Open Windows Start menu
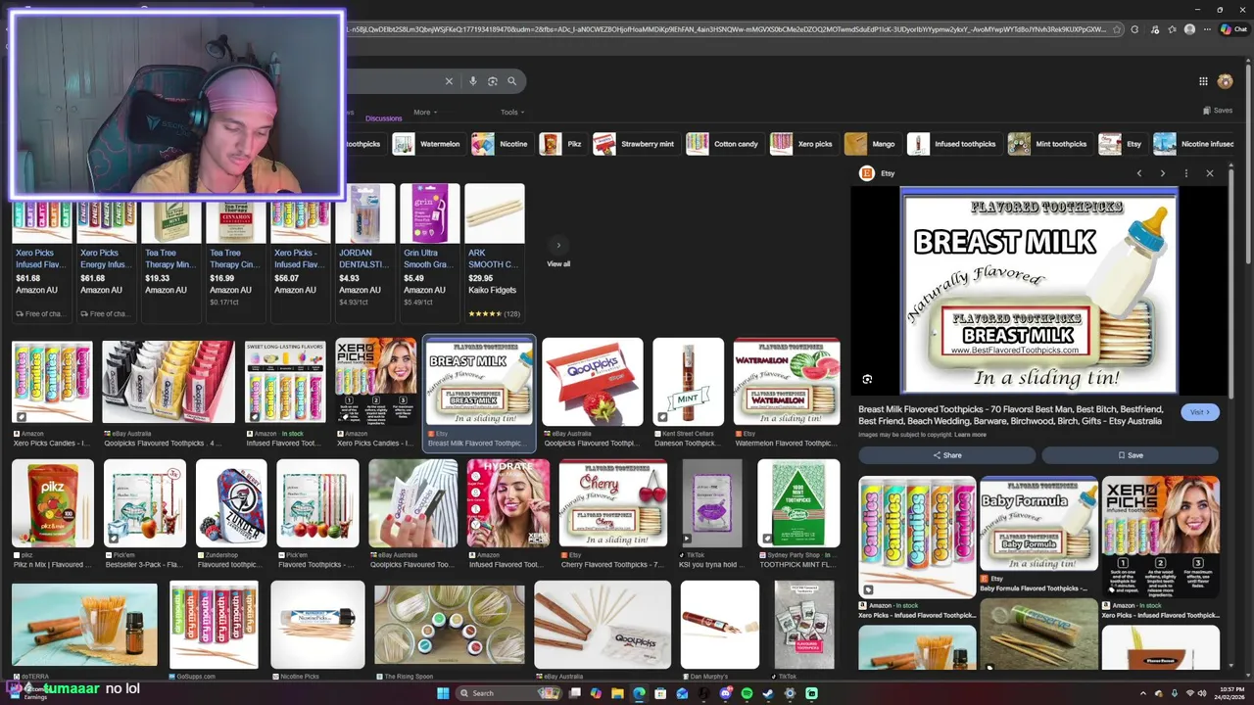The height and width of the screenshot is (705, 1254). pyautogui.click(x=443, y=693)
